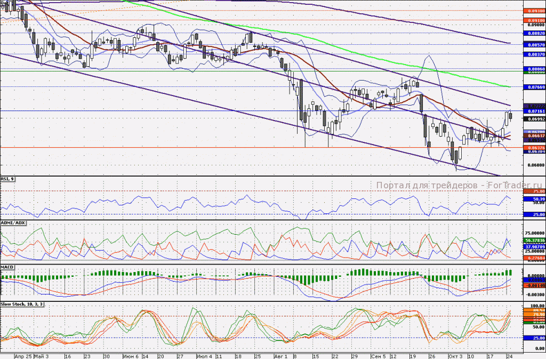Select the ADX value label 56.37836
Viewport: 546px width, 359px height.
click(x=534, y=240)
